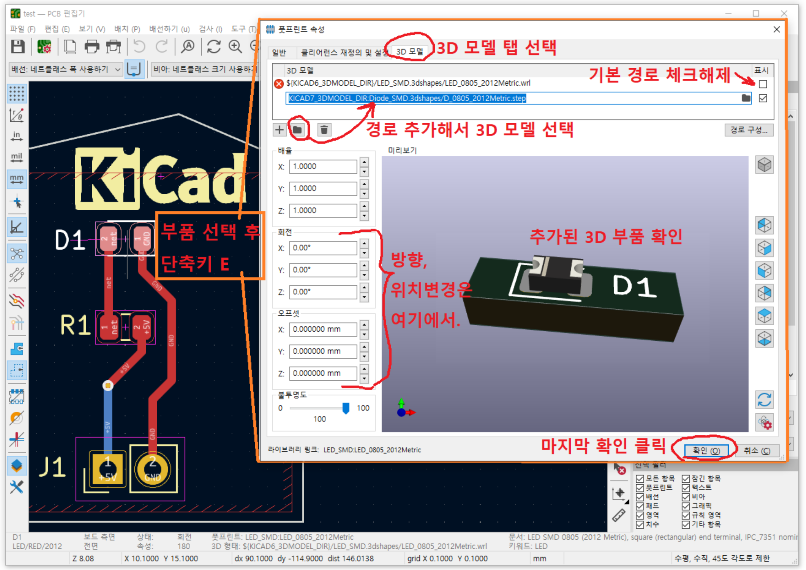Click the trash icon to remove model
Screen dimensions: 806x570
coord(324,130)
